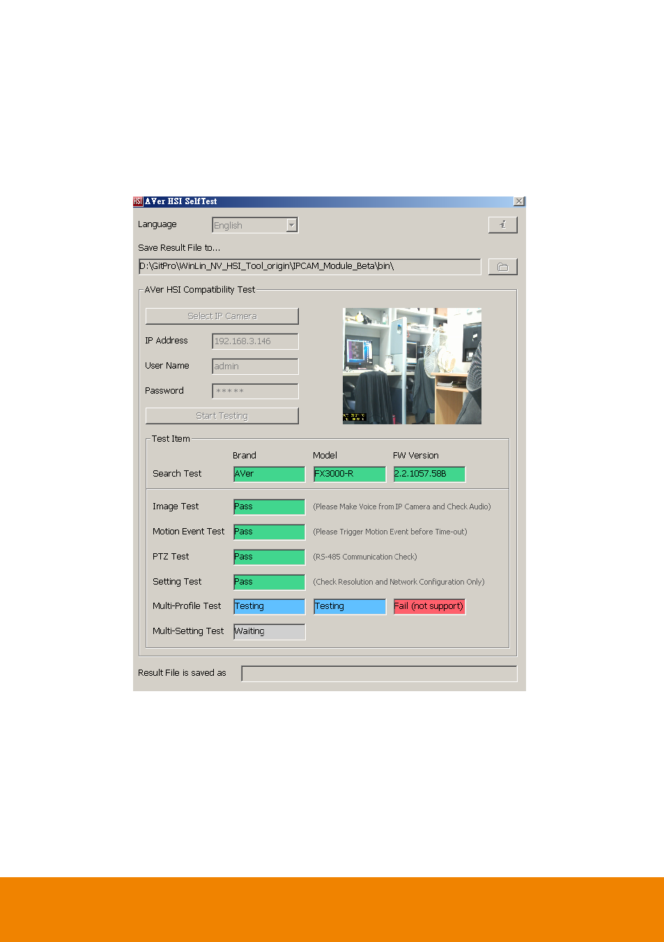Click the camera preview image
The height and width of the screenshot is (942, 664).
pos(412,366)
